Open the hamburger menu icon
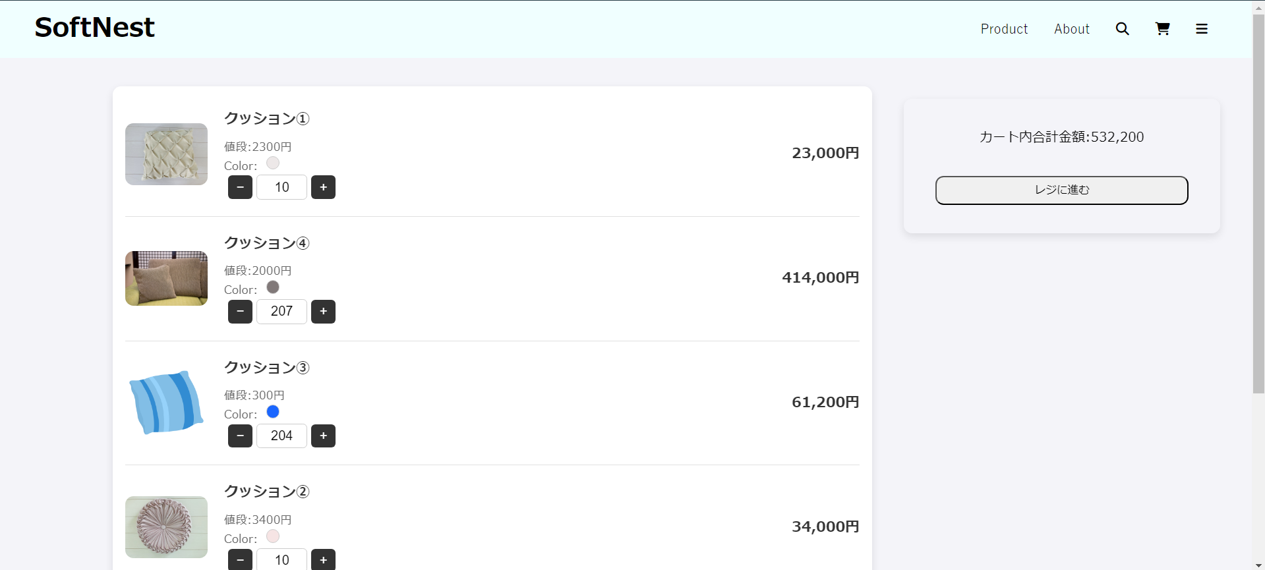The image size is (1265, 570). (x=1202, y=29)
